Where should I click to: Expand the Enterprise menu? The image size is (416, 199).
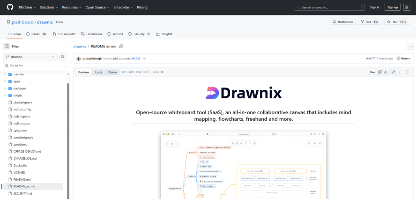point(123,7)
